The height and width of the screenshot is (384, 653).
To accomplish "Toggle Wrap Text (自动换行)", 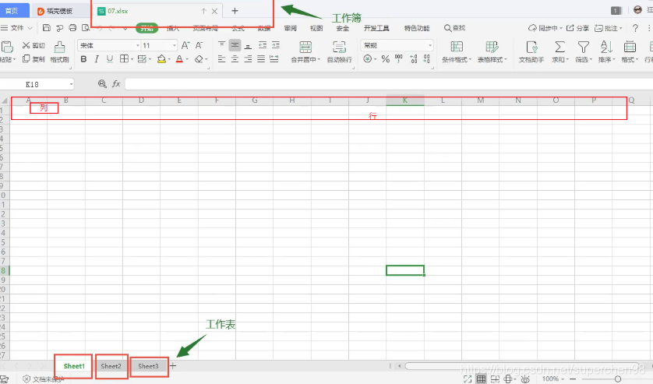I will (x=340, y=51).
